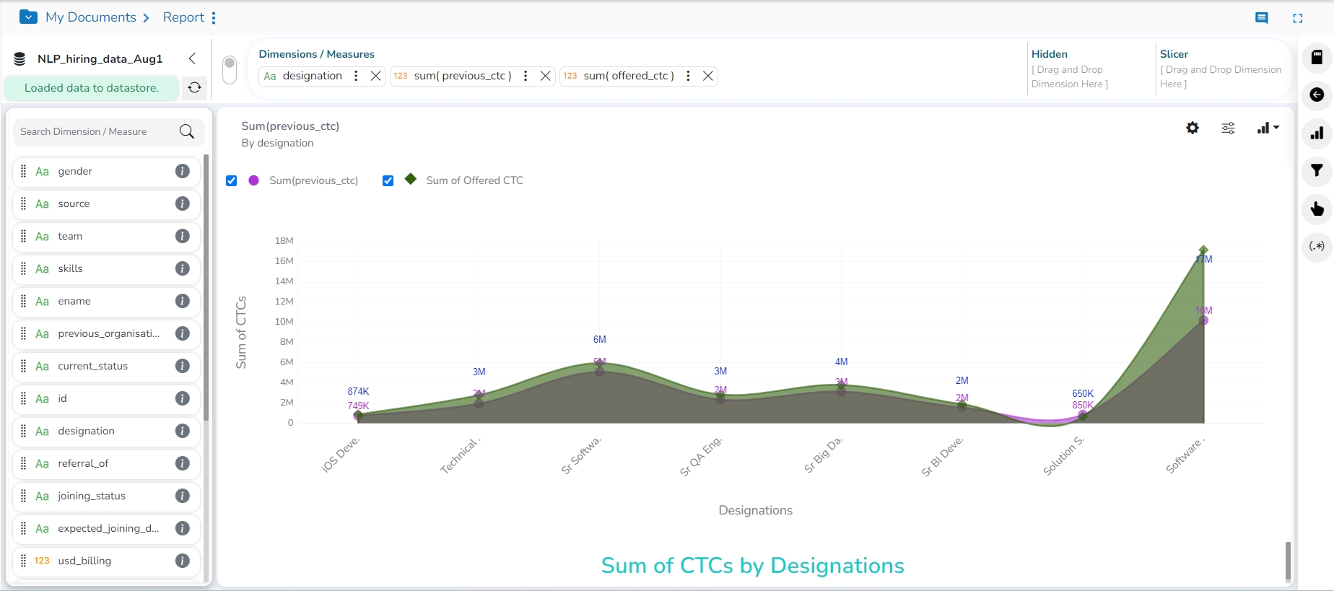The width and height of the screenshot is (1334, 591).
Task: Remove the sum(offered_ctc) measure chip
Action: [x=708, y=76]
